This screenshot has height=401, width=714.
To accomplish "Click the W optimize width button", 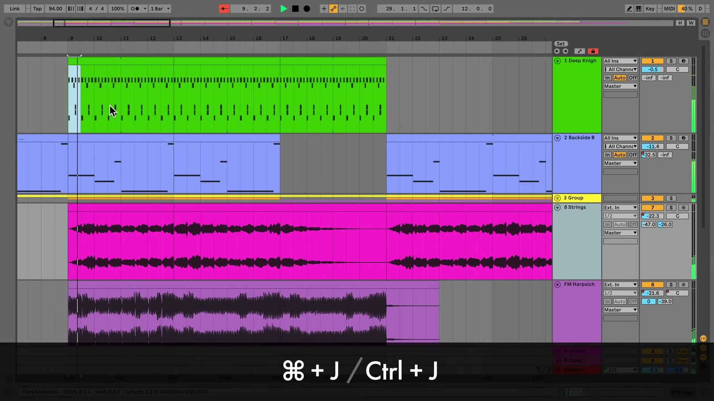I will 691,23.
